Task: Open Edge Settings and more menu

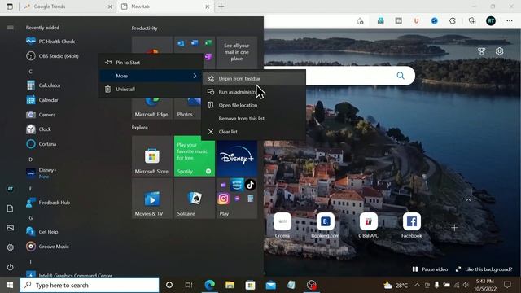Action: pos(510,21)
